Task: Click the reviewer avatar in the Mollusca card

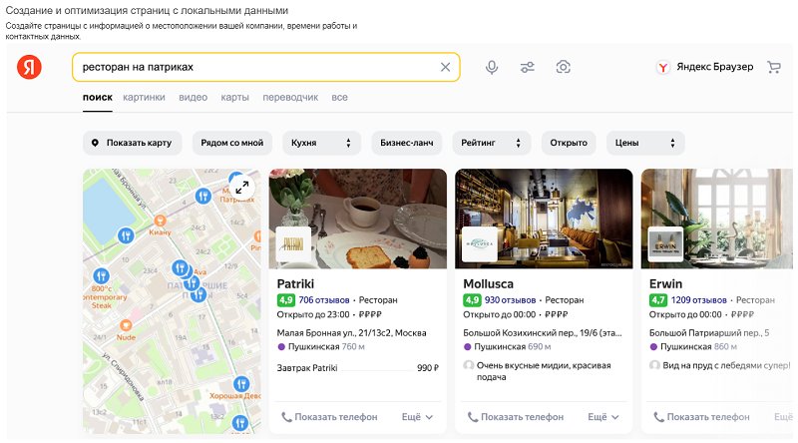Action: pyautogui.click(x=468, y=365)
